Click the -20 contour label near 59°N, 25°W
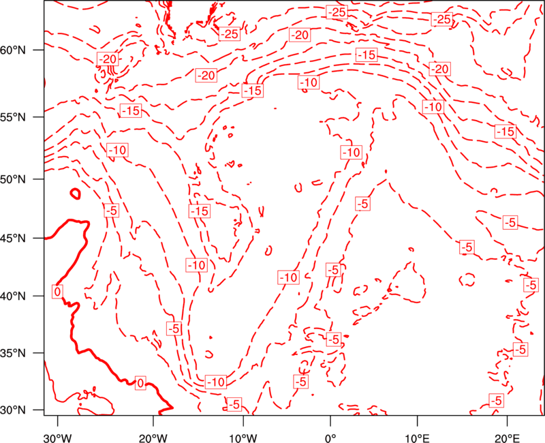545x443 pixels. tap(108, 59)
